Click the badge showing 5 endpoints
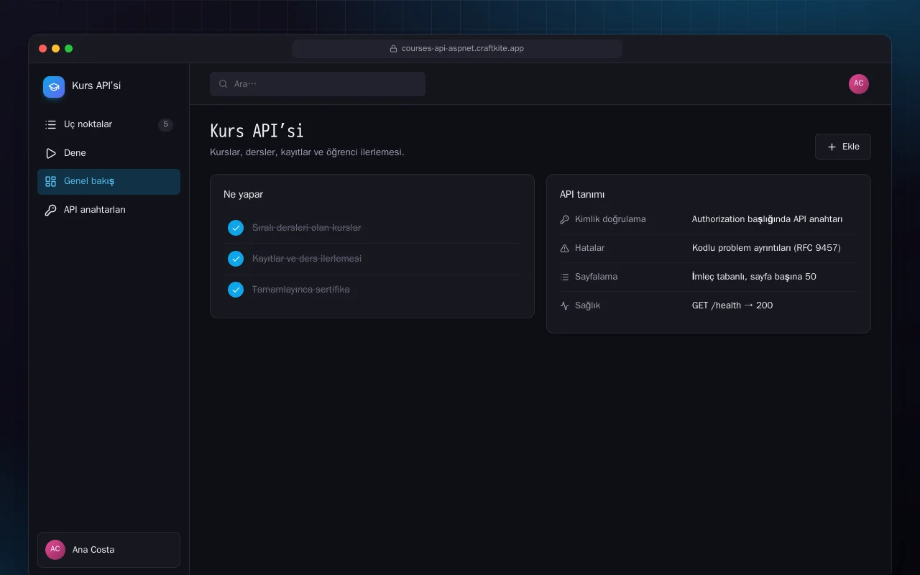Screen dimensions: 920x575 click(165, 124)
